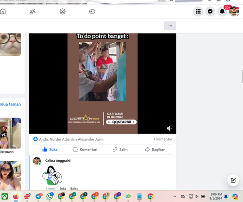Click the Komentari button
Screen dimensions: 243x202
click(x=85, y=150)
